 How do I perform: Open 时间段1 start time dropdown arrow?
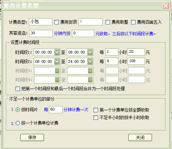click(57, 52)
